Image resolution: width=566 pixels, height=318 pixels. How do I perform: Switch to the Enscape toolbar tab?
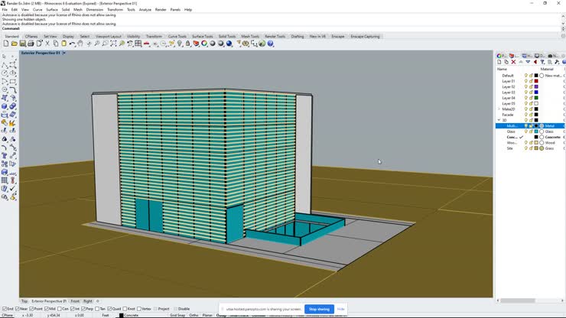[x=338, y=37]
